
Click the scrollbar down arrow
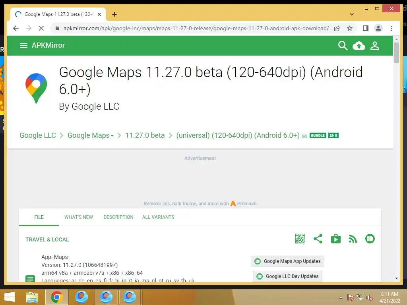click(x=396, y=278)
